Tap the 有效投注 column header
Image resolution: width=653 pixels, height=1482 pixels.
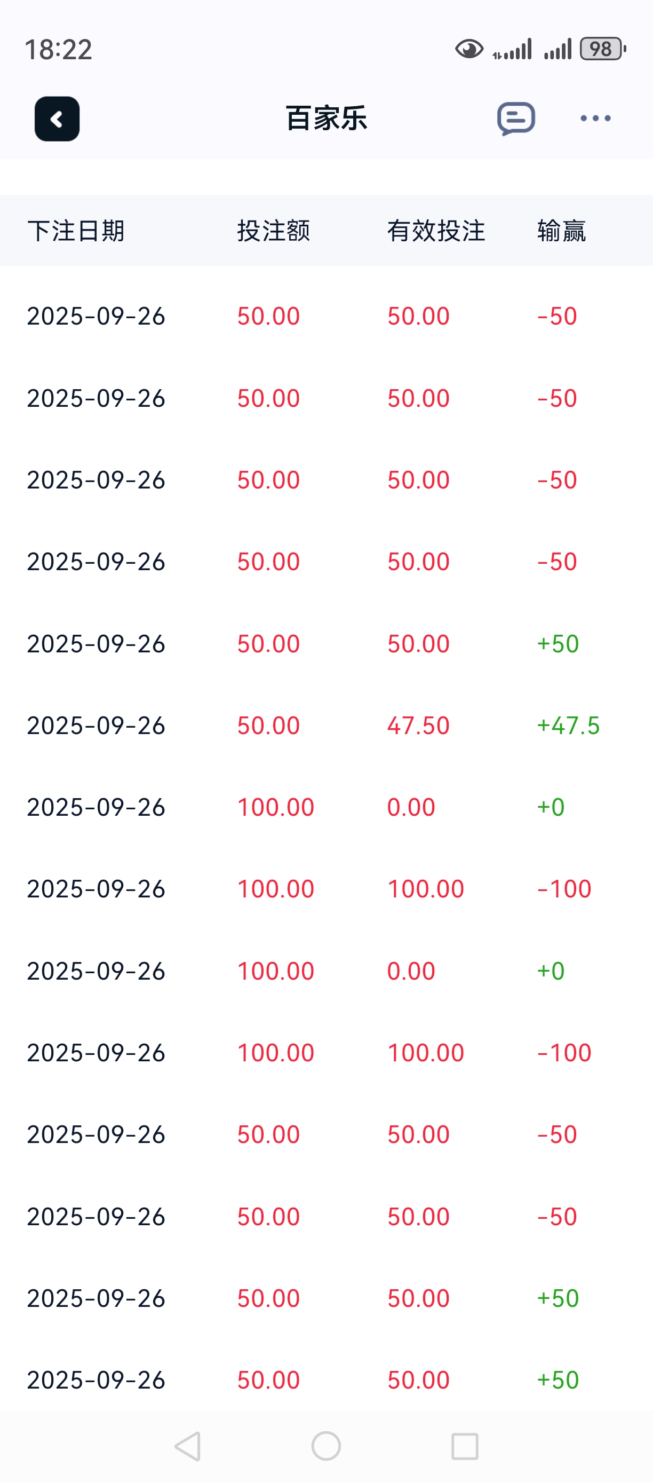pos(436,231)
